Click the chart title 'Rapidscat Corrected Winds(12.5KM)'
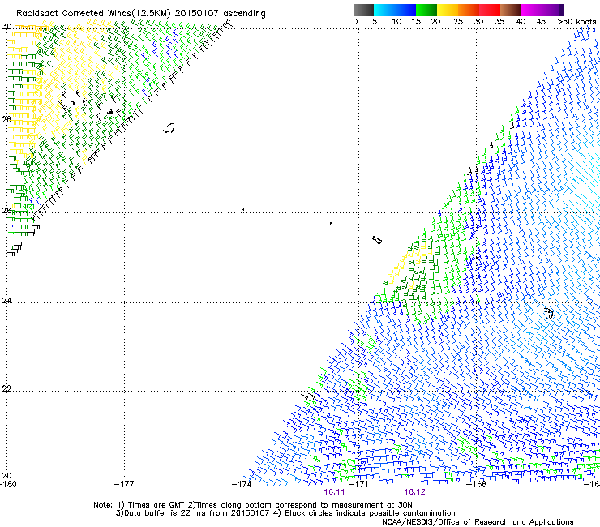Viewport: 600px width, 527px height. pos(94,14)
